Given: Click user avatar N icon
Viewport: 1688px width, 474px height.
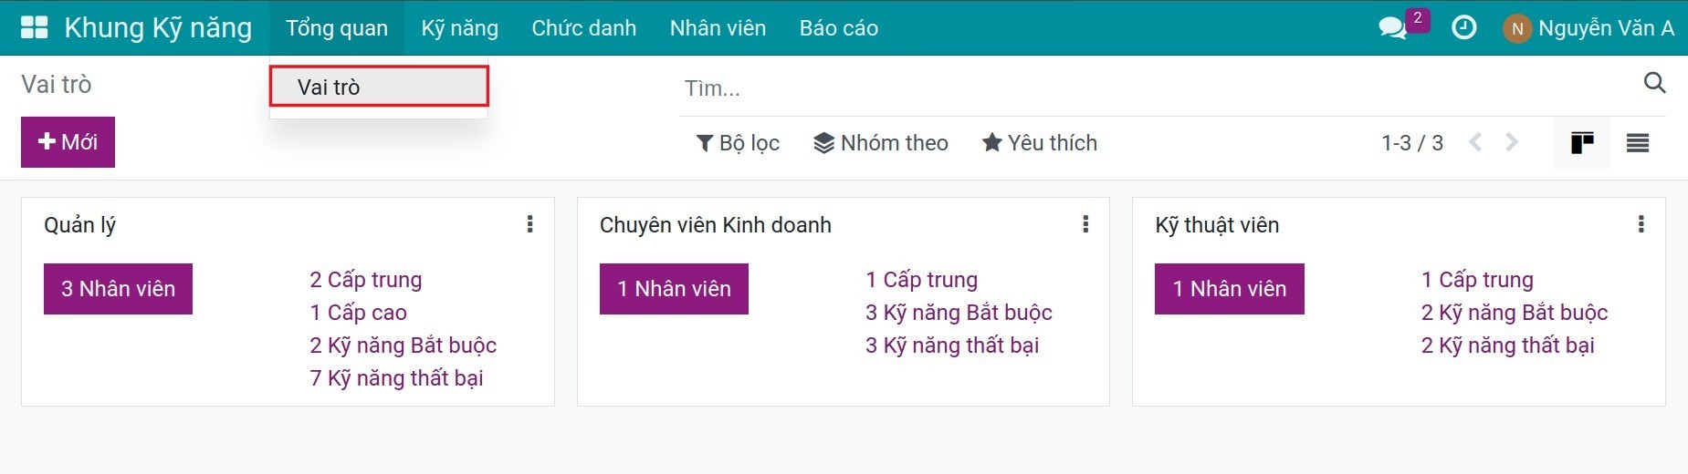Looking at the screenshot, I should pos(1516,28).
